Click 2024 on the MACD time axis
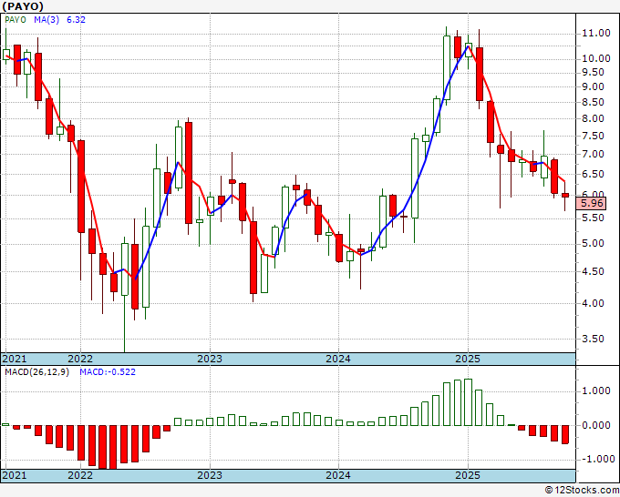This screenshot has height=497, width=620. tap(338, 475)
